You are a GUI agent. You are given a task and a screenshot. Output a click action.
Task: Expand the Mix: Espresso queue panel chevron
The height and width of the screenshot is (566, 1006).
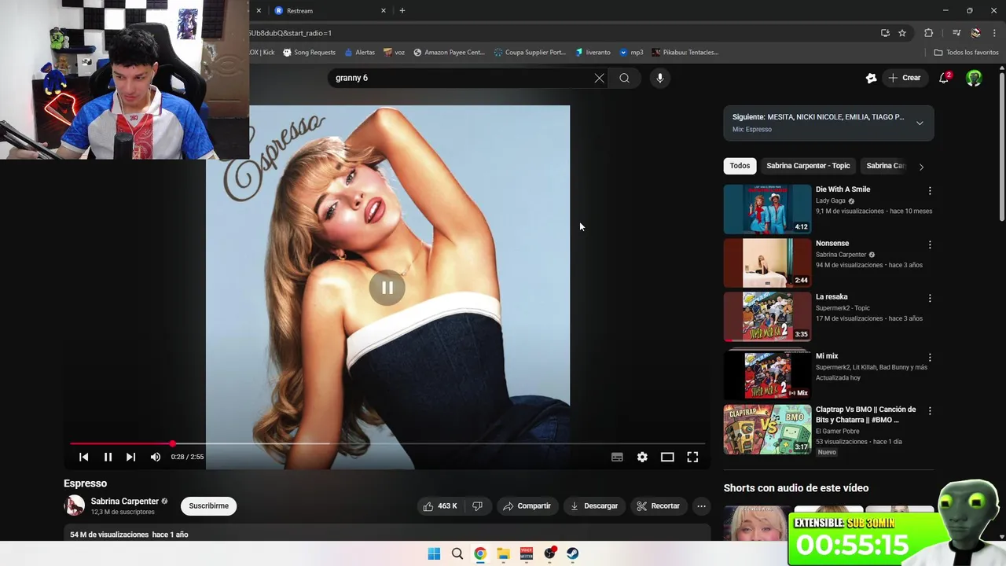tap(920, 123)
